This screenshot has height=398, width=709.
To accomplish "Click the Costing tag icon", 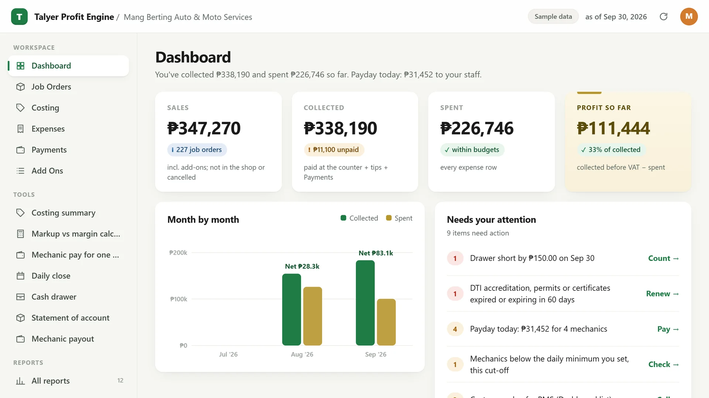I will [x=21, y=108].
